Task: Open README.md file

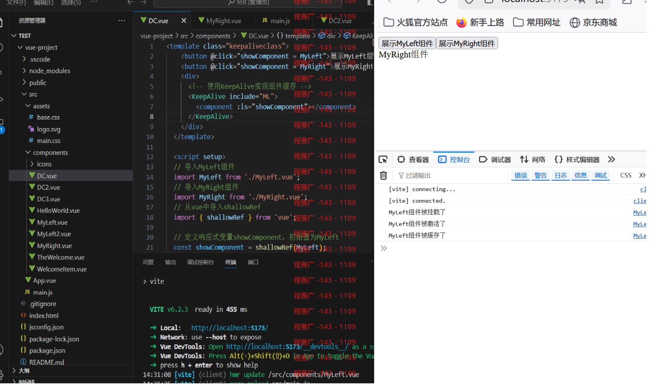Action: [x=46, y=362]
